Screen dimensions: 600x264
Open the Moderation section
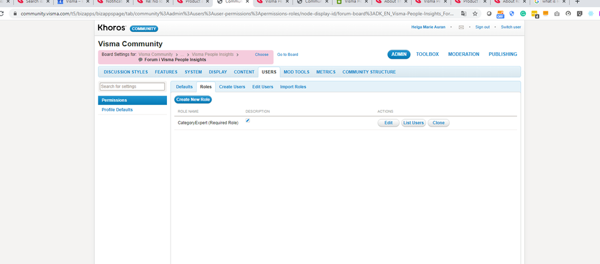(464, 54)
